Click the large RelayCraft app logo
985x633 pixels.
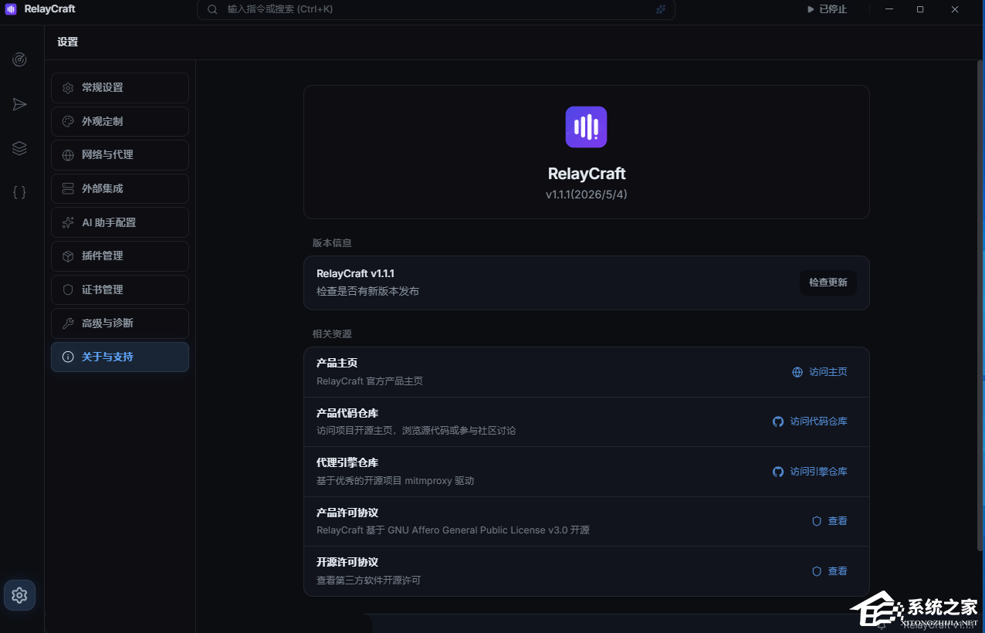coord(586,127)
